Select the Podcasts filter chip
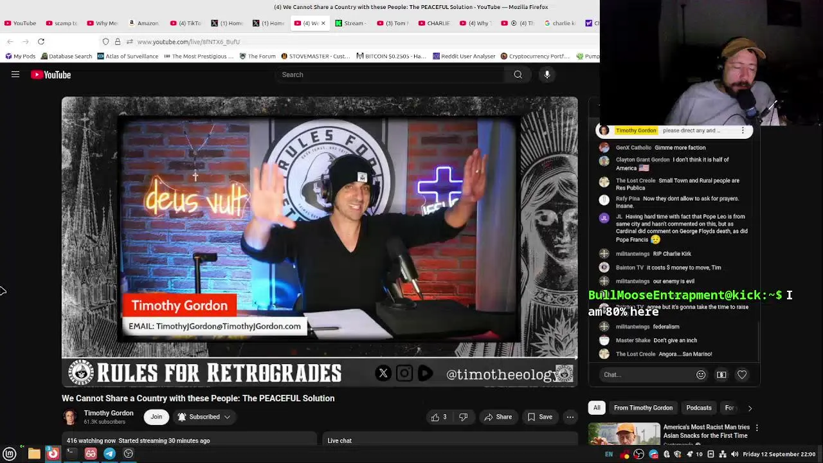The image size is (823, 463). 699,408
